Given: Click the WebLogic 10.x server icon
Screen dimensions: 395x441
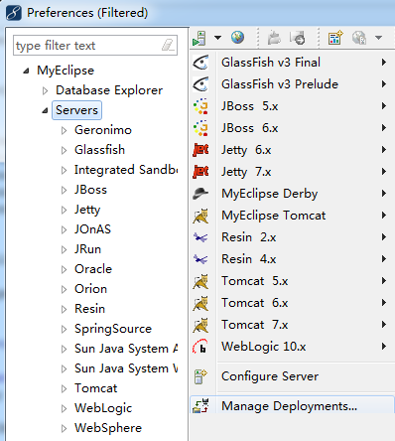Looking at the screenshot, I should (x=200, y=347).
